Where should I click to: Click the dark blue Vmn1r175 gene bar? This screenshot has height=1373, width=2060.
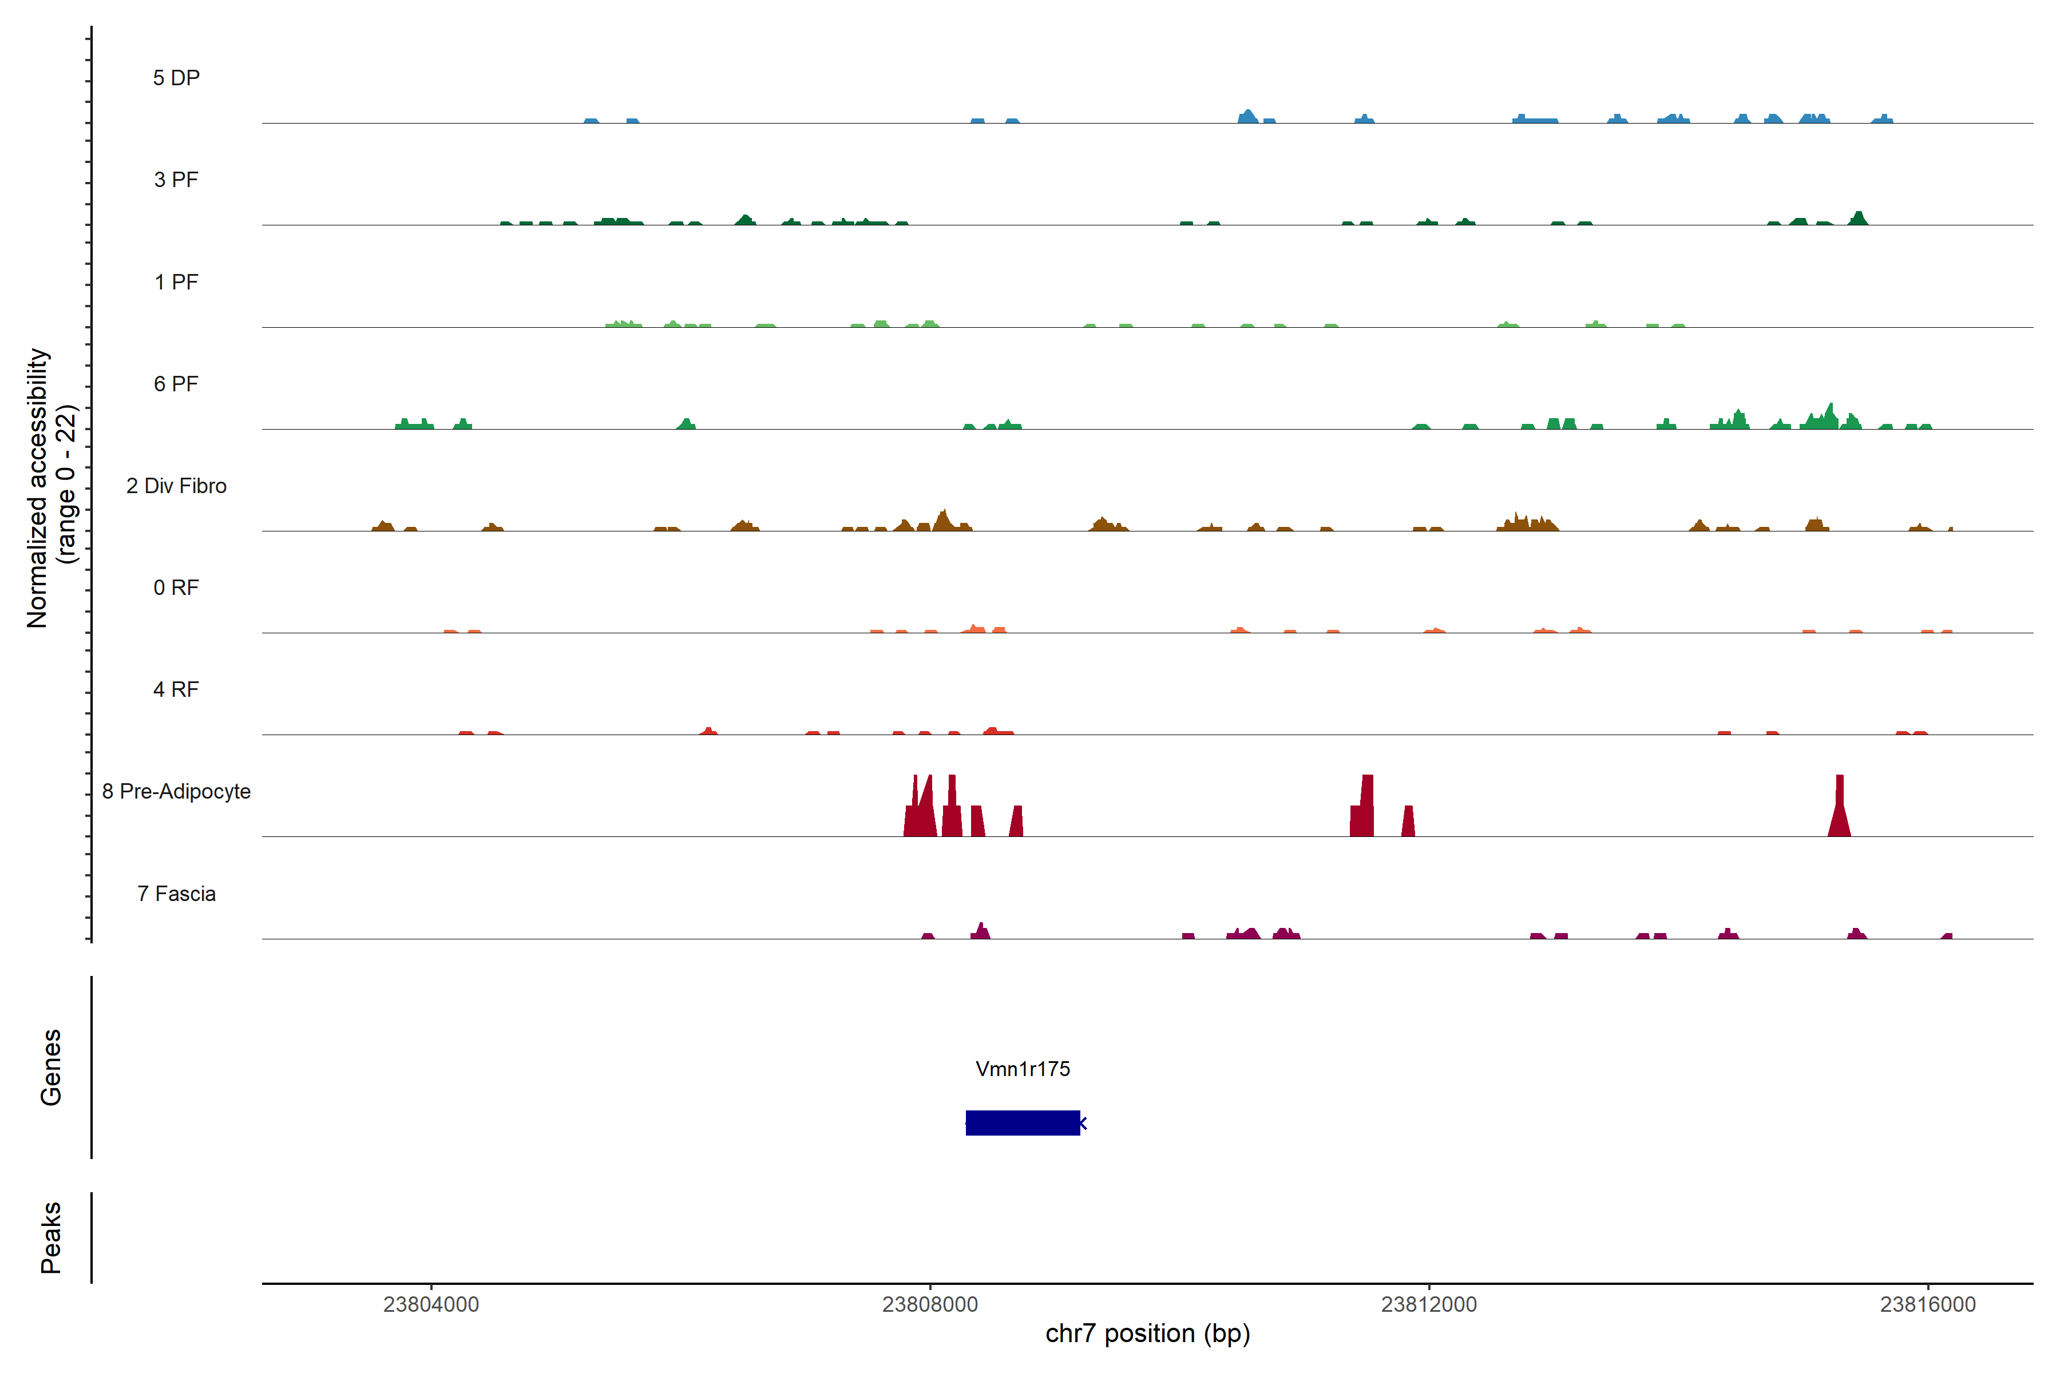coord(1022,1122)
